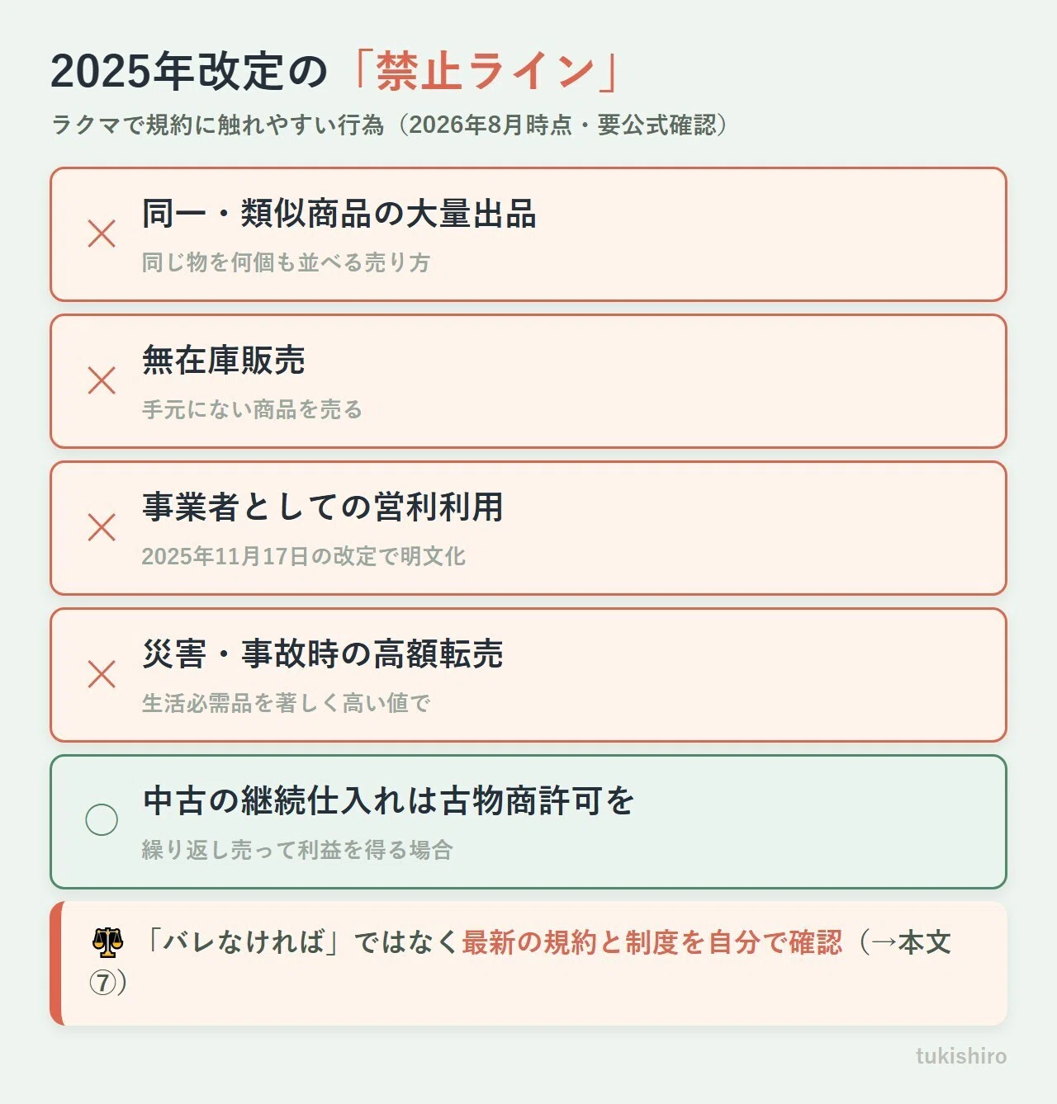Viewport: 1057px width, 1104px height.
Task: Click the 中古の継続仕入れは古物商許可を heading
Action: click(x=388, y=801)
